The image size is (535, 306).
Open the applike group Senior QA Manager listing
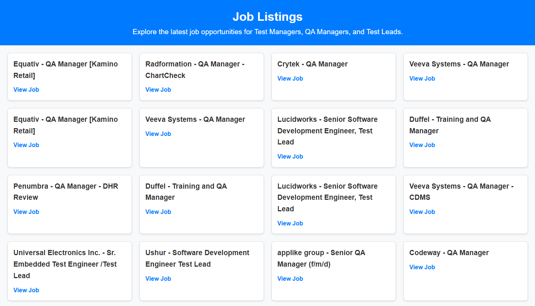point(290,279)
